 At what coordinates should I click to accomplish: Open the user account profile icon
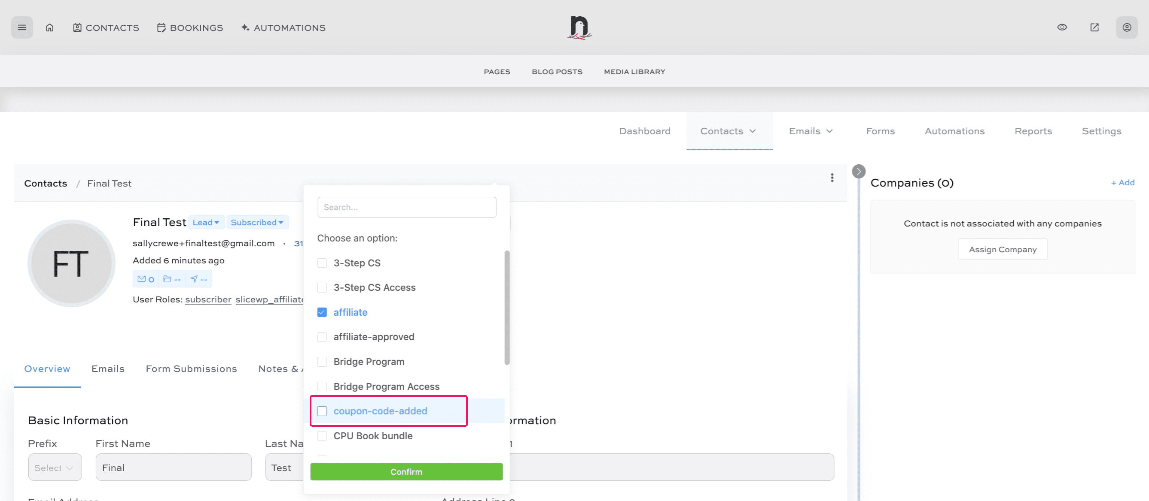(1126, 27)
